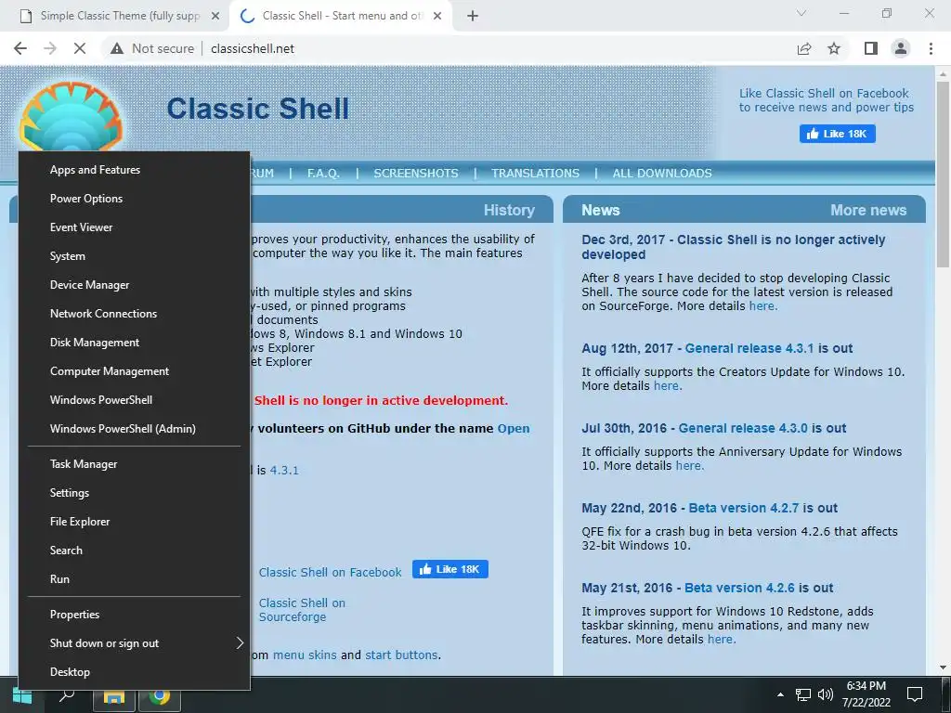Click the header Facebook Like 18K button
Screen dimensions: 951x713
click(x=838, y=134)
